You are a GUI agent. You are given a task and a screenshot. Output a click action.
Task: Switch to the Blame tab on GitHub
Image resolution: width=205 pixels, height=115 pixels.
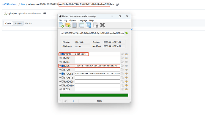[x=18, y=23]
